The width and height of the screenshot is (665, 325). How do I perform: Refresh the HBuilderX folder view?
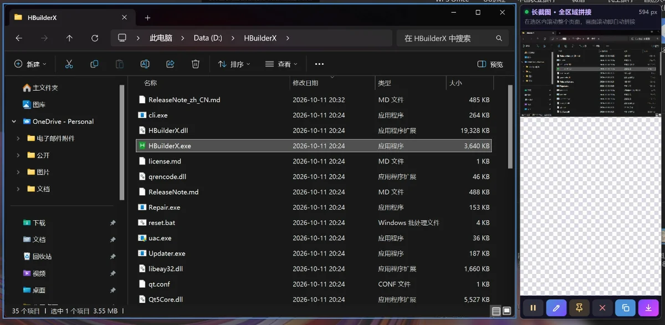[x=95, y=38]
